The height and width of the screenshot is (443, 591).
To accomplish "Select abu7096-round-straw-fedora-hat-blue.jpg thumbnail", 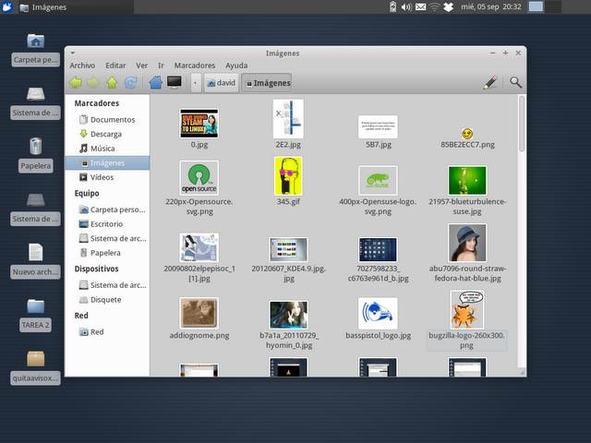I will [x=467, y=243].
